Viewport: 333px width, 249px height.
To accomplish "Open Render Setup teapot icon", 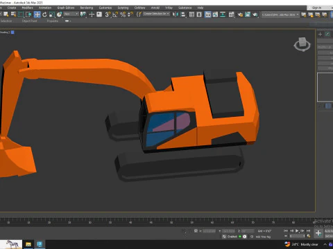I will point(240,15).
